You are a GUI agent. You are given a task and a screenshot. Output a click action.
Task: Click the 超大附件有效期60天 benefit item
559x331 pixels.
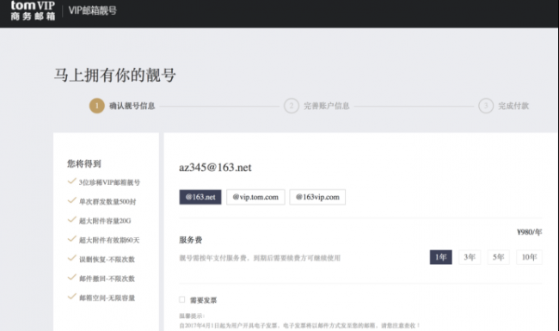click(x=109, y=240)
